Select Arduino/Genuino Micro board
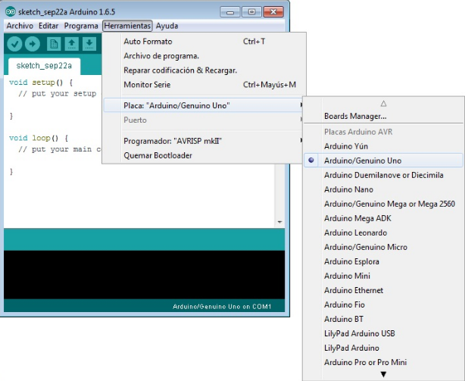465x381 pixels. pyautogui.click(x=383, y=247)
